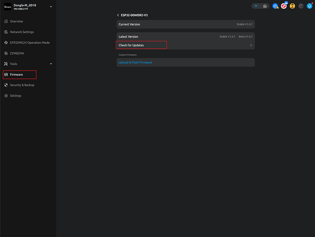This screenshot has width=315, height=237.
Task: Open Security & Backup section
Action: (x=22, y=85)
